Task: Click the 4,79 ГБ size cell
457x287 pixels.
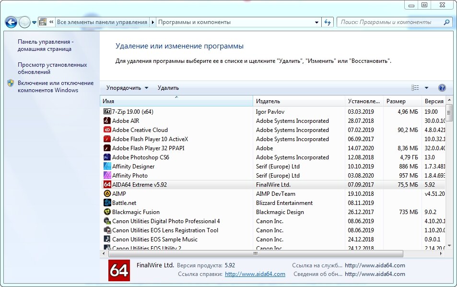Action: tap(409, 157)
